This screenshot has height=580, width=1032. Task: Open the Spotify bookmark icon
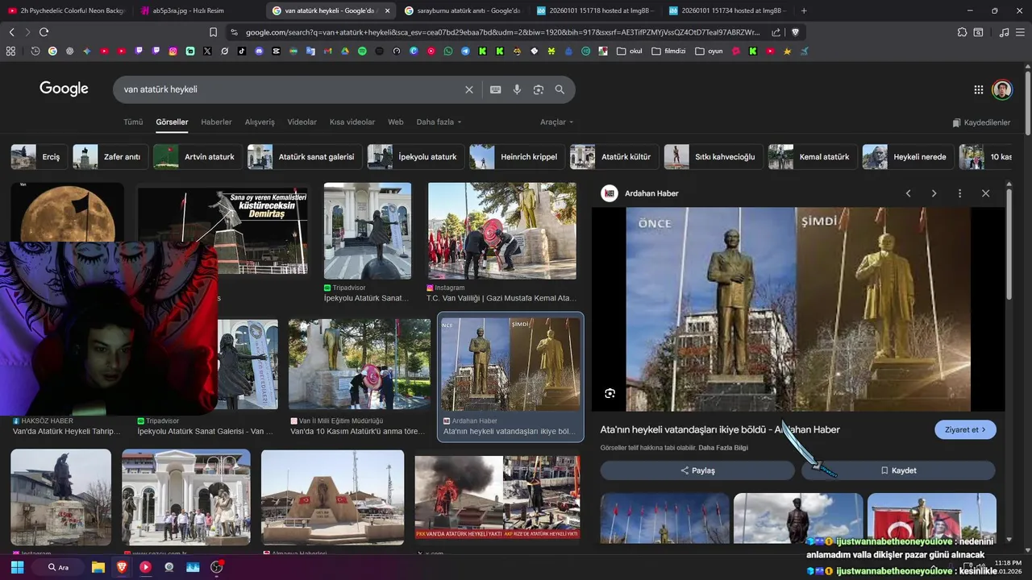[x=362, y=51]
